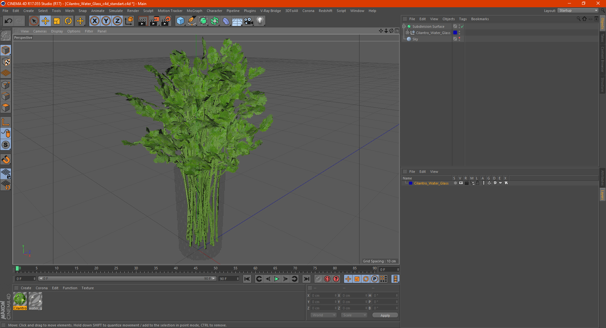Viewport: 606px width, 328px height.
Task: Activate the Scale tool
Action: [x=57, y=21]
